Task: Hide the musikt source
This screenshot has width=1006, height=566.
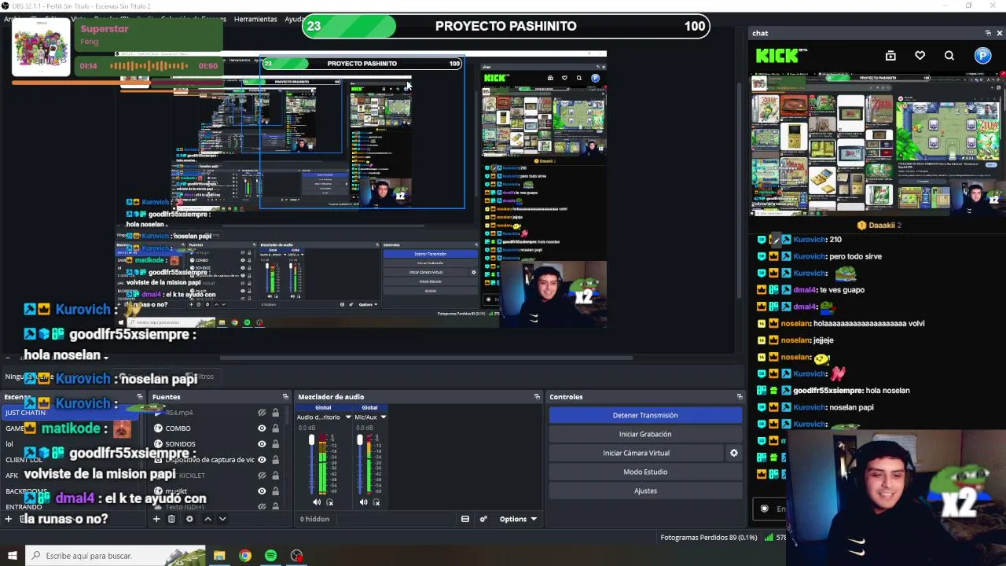Action: click(262, 491)
